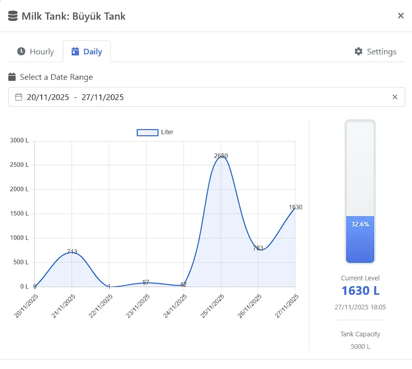Toggle the Liter dataset legend box
Viewport: 412px width, 369px height.
147,132
